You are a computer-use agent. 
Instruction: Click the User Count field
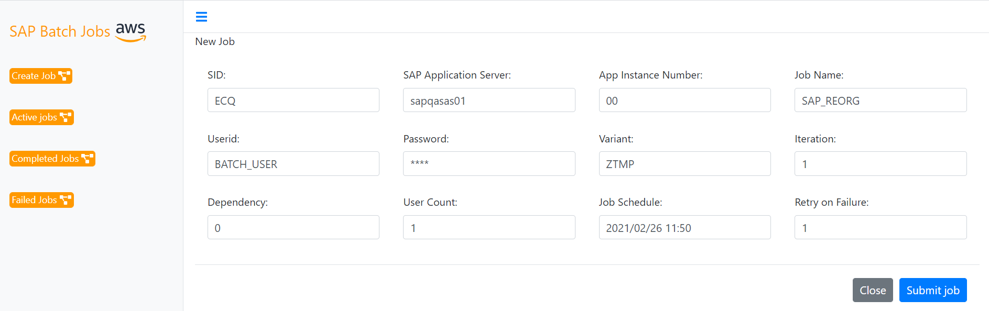pyautogui.click(x=489, y=227)
